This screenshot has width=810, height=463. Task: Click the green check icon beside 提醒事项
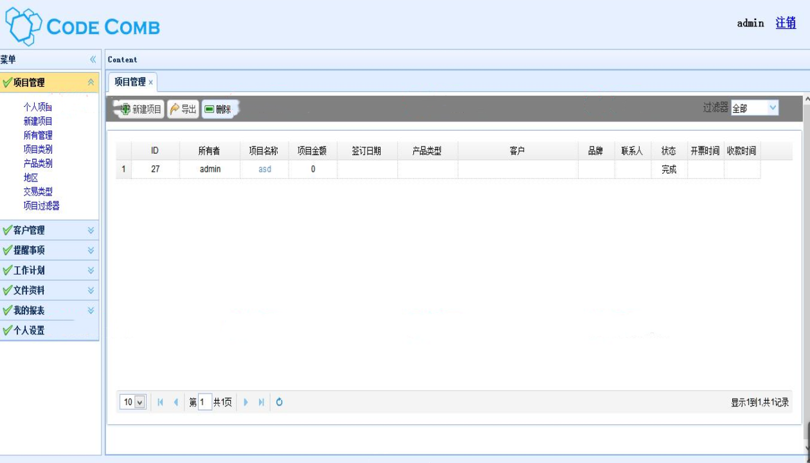coord(7,250)
